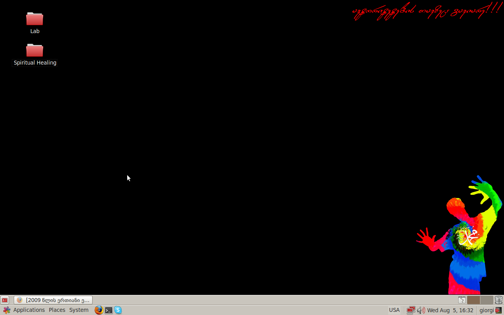Open a Terminal using the panel launcher

[x=108, y=310]
